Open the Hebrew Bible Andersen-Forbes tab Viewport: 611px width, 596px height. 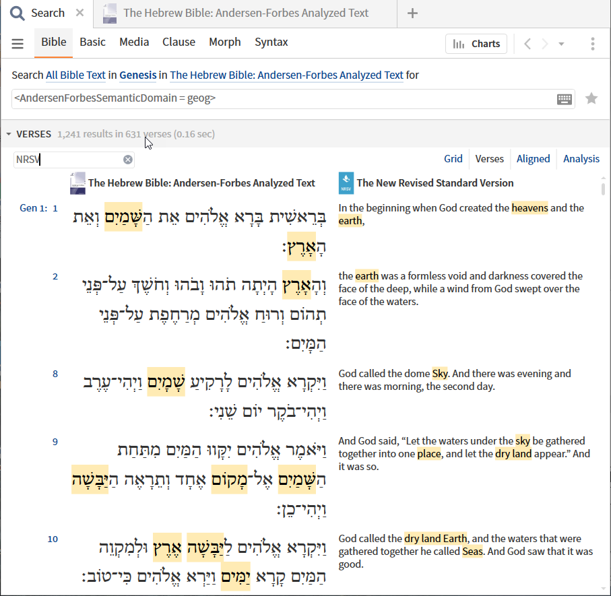pos(245,13)
